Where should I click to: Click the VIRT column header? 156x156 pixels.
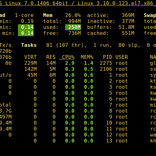click(31, 57)
